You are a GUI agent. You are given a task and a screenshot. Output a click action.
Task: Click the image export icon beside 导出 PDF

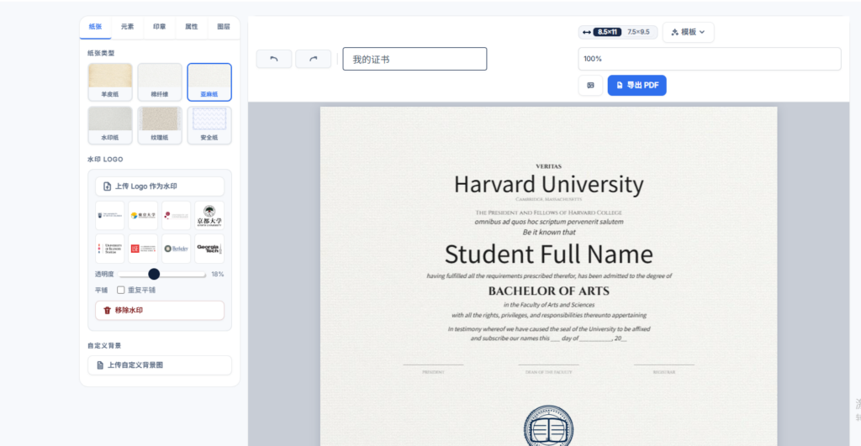[x=590, y=85]
